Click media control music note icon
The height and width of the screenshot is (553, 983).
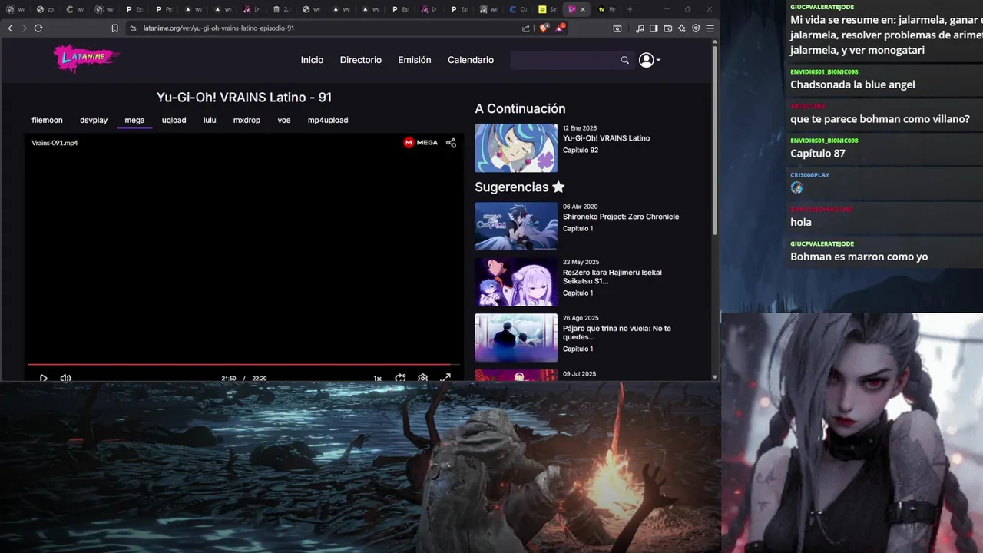point(640,28)
